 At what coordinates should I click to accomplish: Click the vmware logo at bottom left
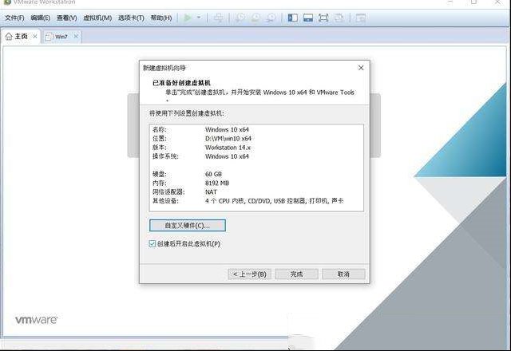click(36, 319)
